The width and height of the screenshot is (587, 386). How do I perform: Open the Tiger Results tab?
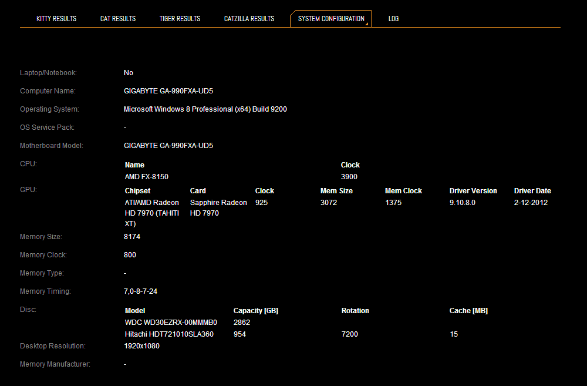tap(180, 19)
